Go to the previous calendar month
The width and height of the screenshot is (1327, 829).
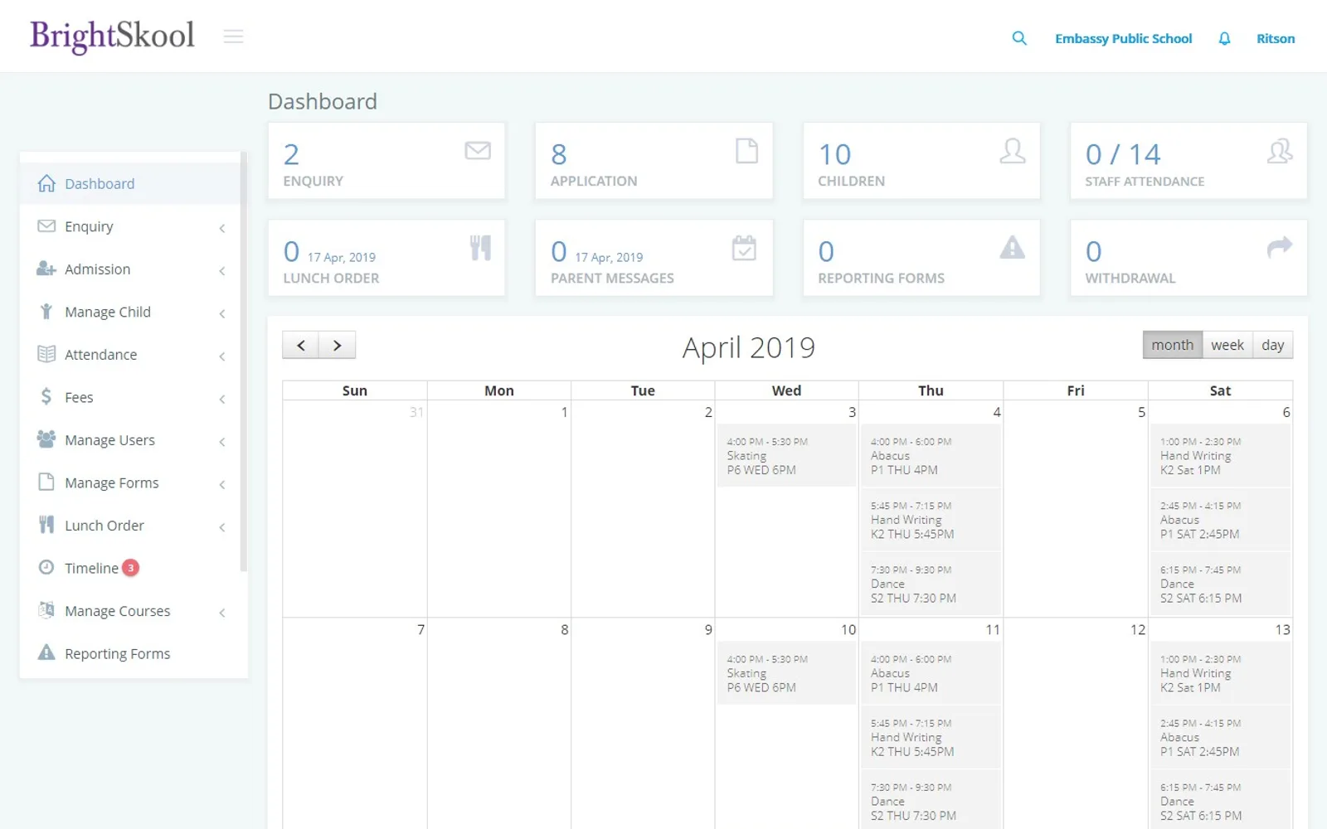[301, 345]
